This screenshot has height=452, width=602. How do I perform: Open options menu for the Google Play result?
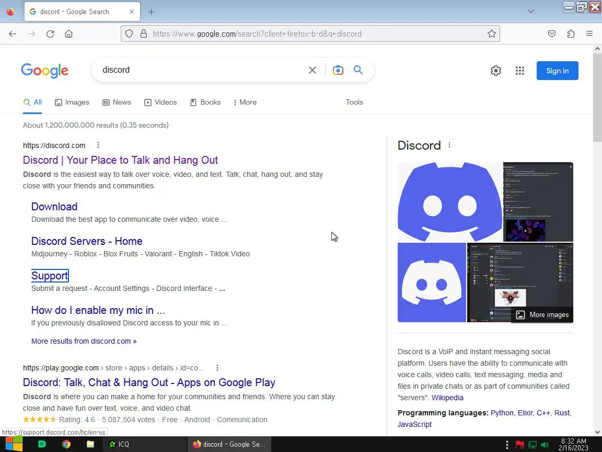[x=217, y=368]
